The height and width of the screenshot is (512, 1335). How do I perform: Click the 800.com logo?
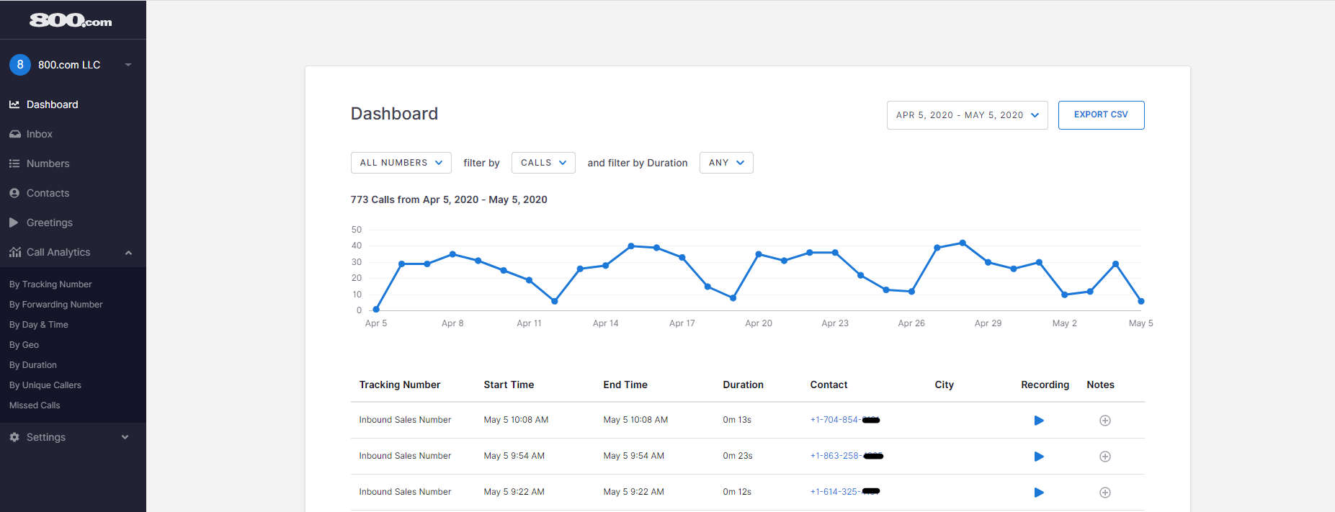(71, 20)
